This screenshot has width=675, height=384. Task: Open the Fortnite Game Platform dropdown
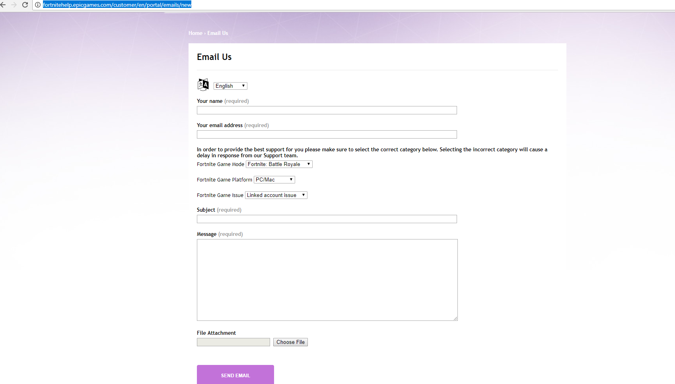(x=274, y=179)
